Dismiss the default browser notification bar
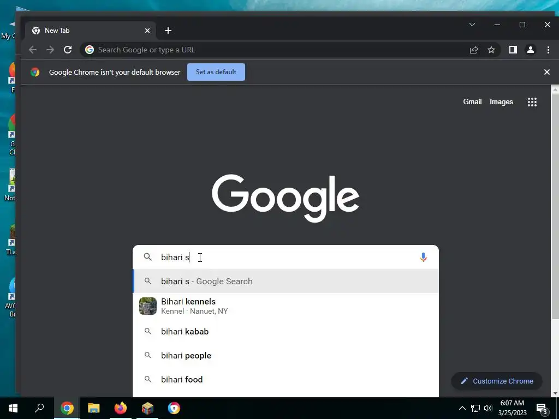 tap(547, 72)
